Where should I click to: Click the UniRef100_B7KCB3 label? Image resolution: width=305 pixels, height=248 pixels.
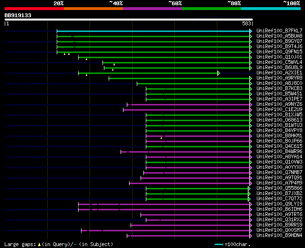tap(279, 88)
